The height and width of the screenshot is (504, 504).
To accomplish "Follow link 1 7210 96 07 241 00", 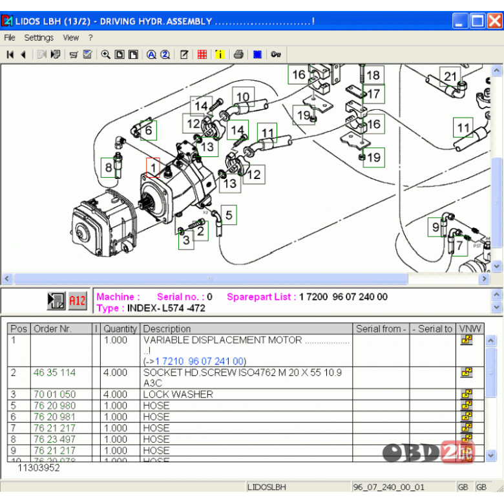I will 199,361.
